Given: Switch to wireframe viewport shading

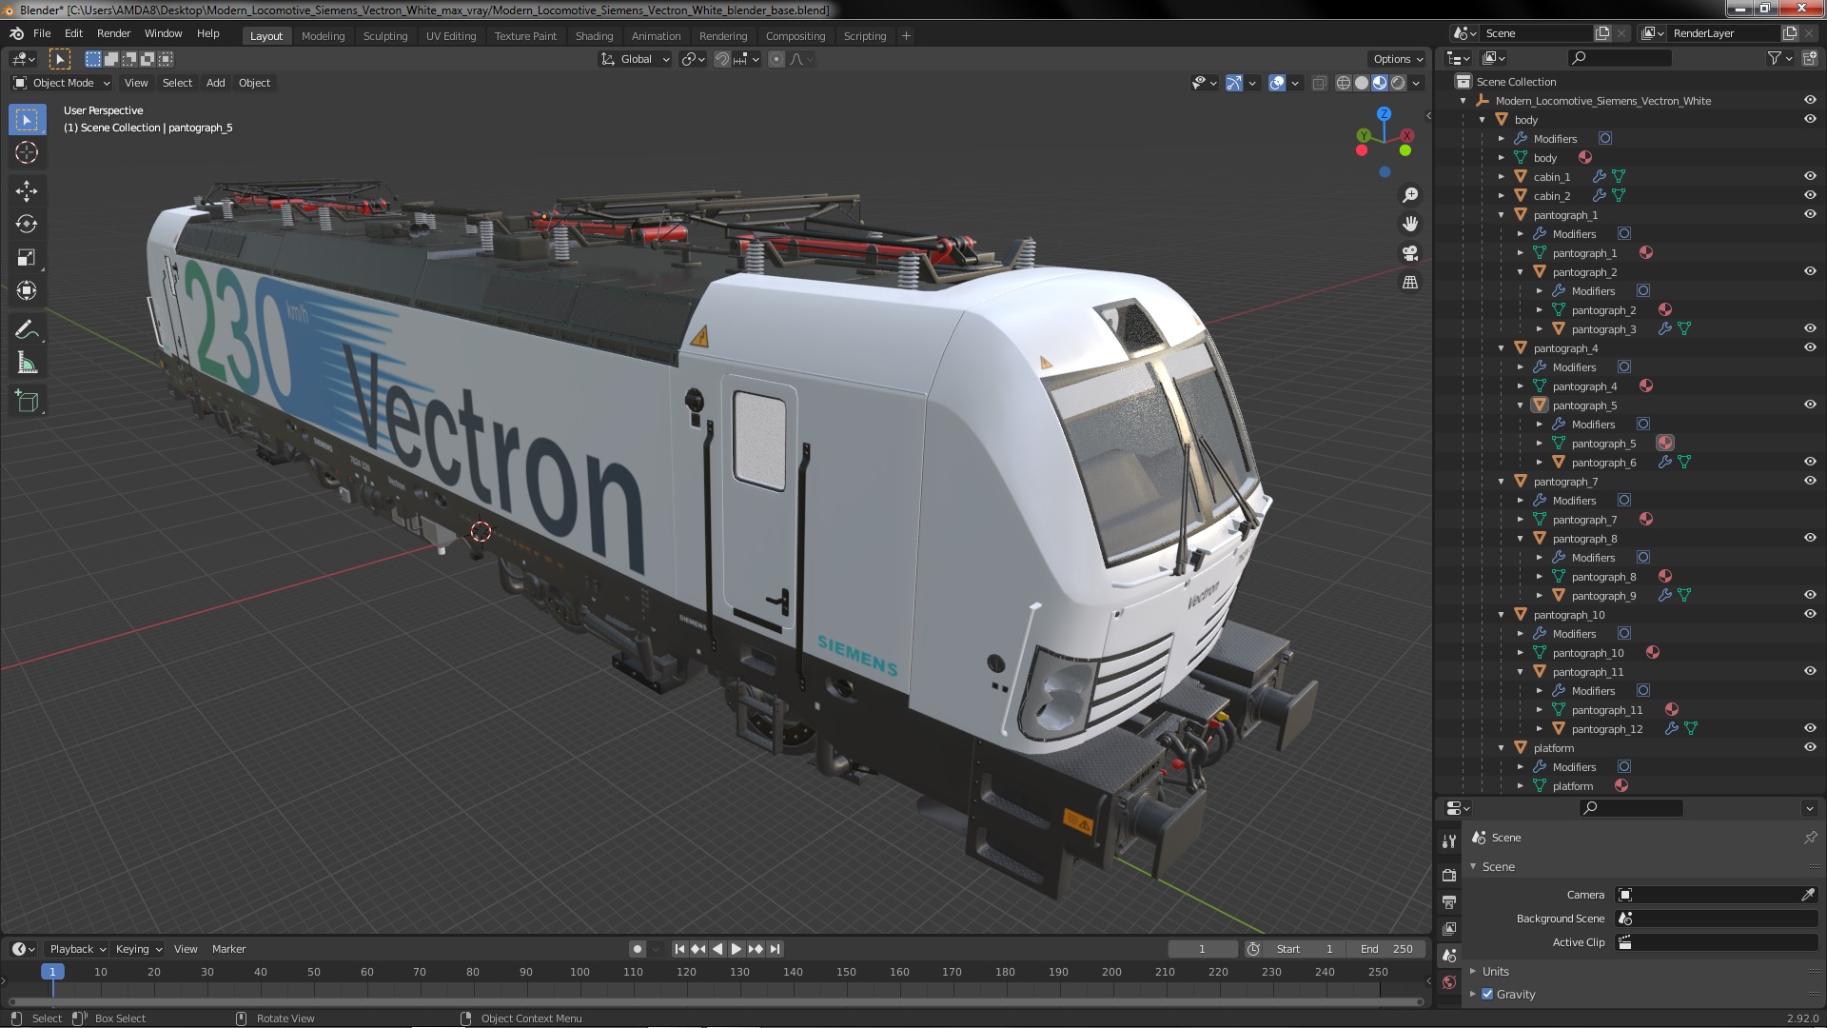Looking at the screenshot, I should point(1344,83).
